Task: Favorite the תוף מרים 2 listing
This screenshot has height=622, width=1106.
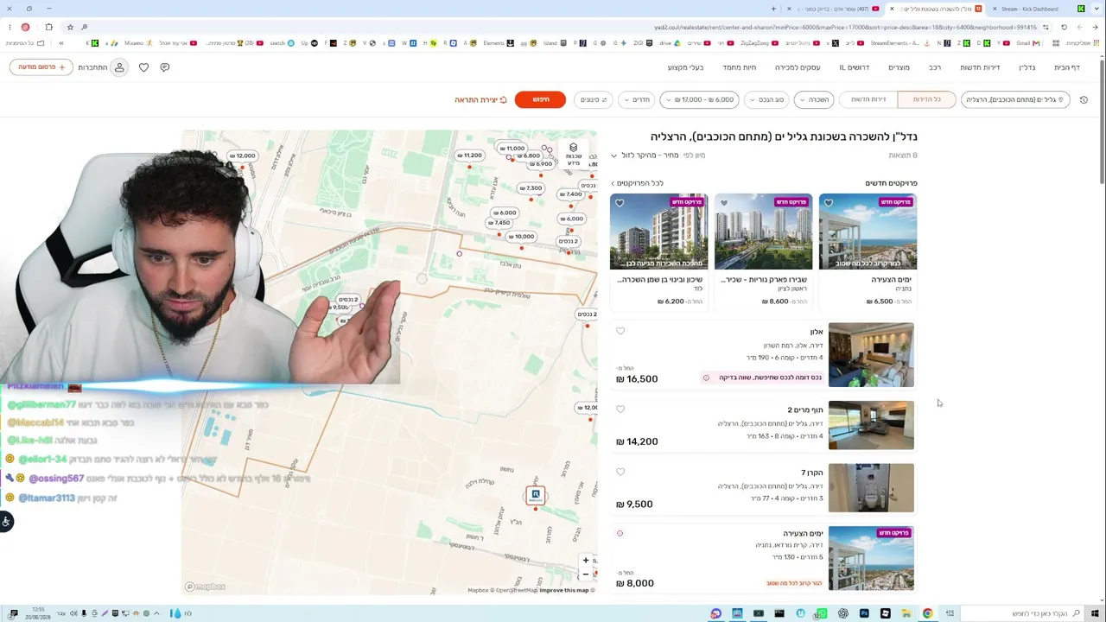Action: 620,409
